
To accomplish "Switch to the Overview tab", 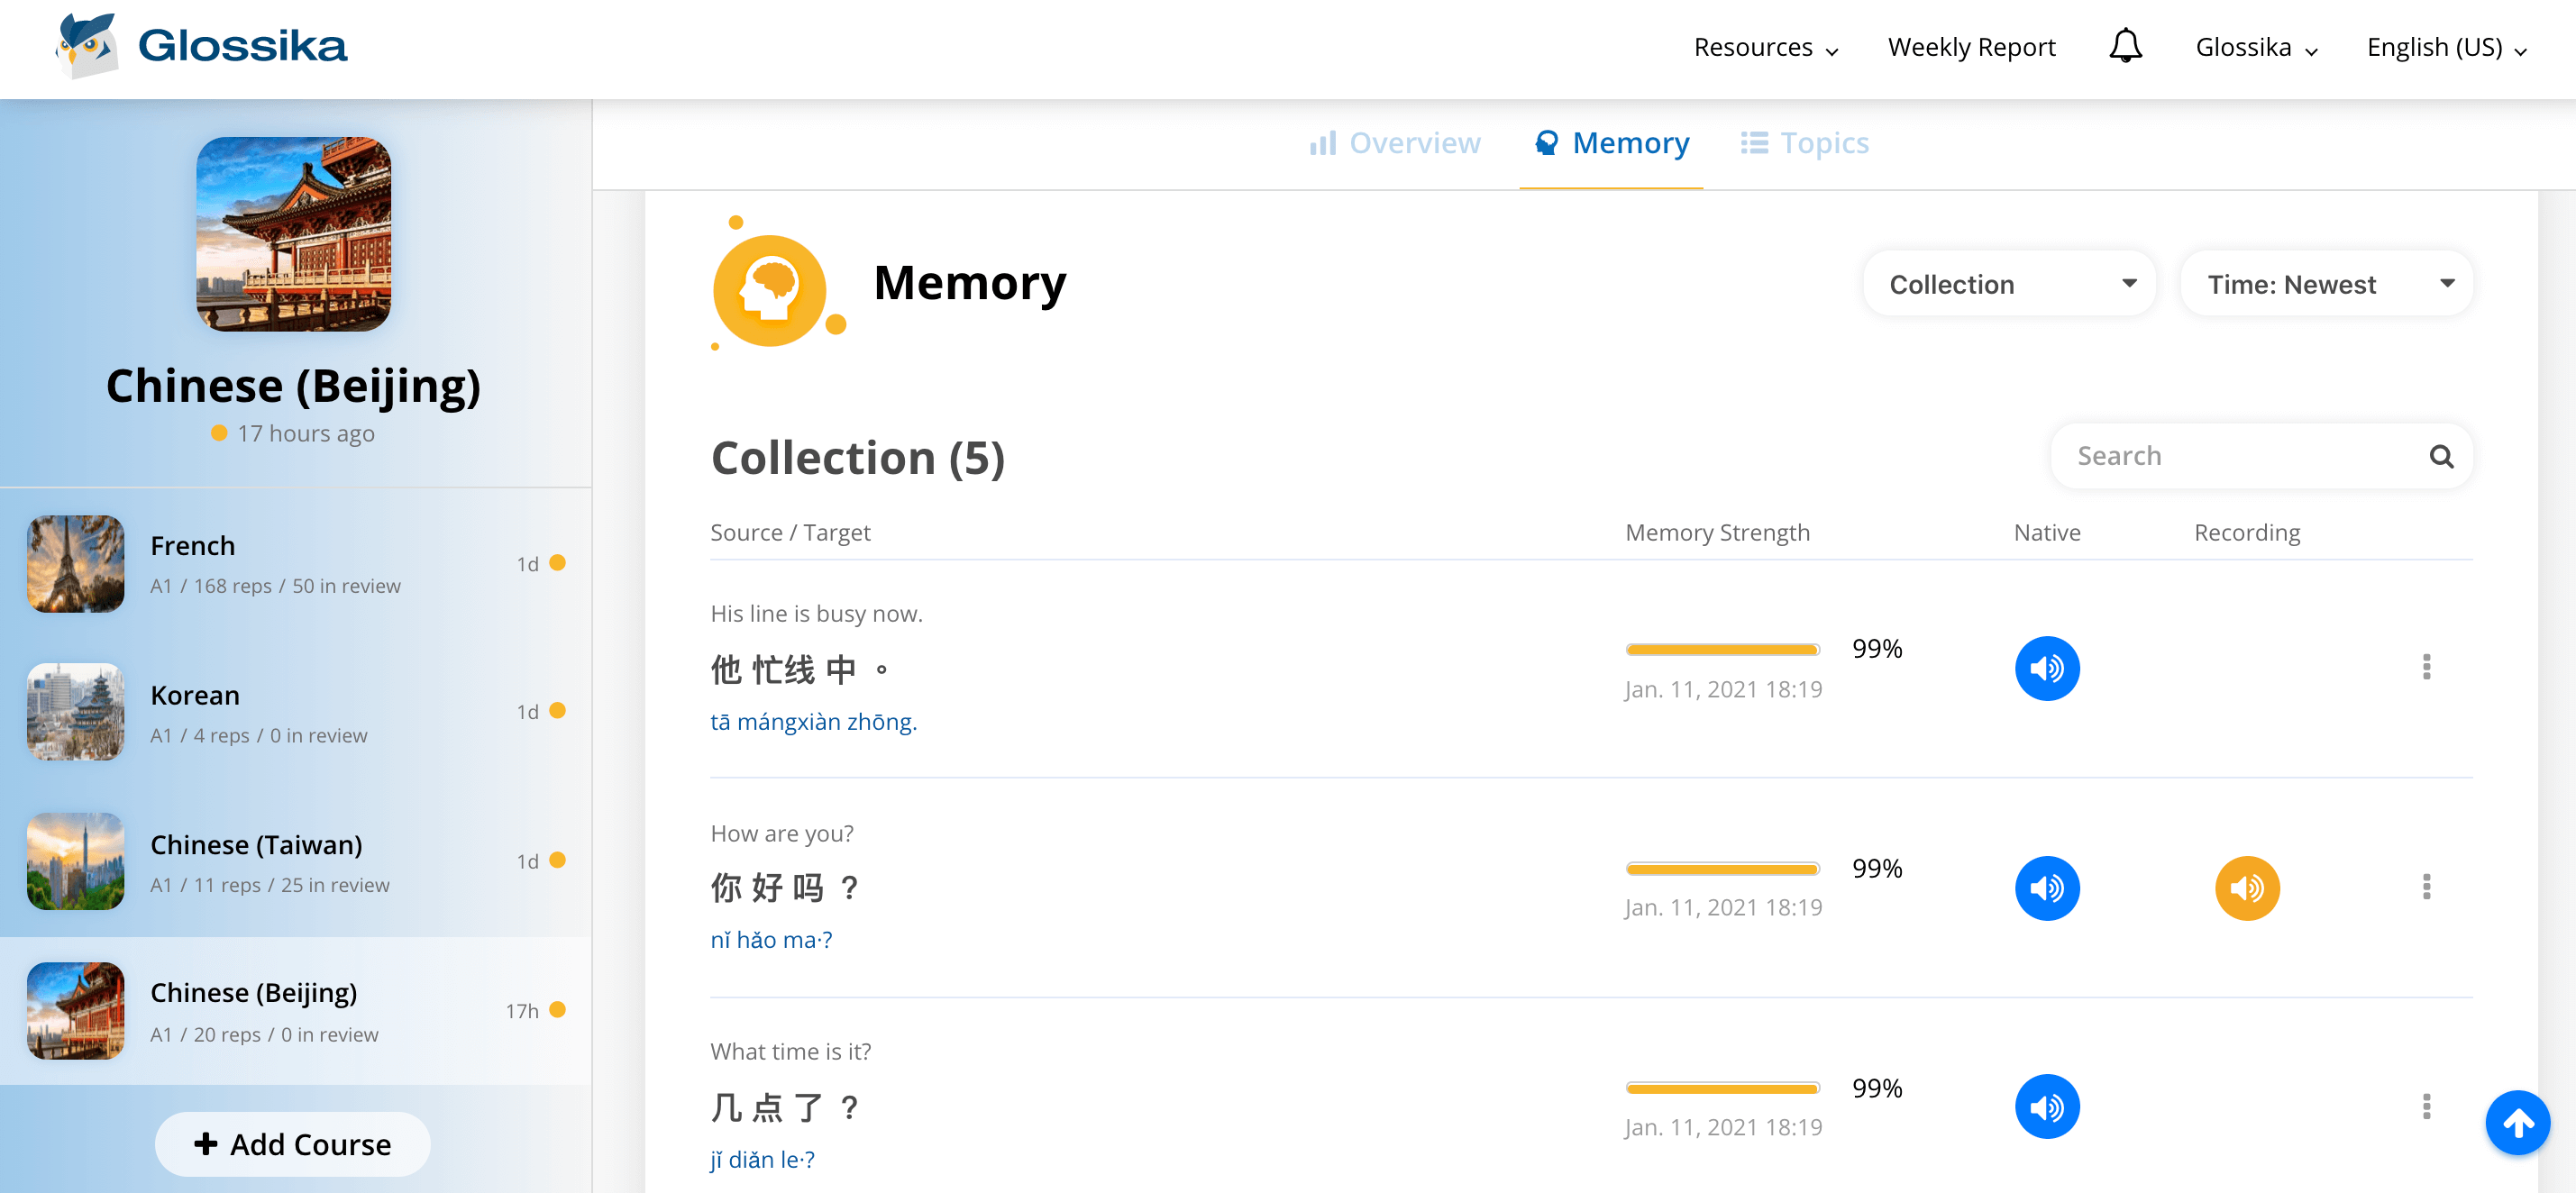I will [x=1395, y=143].
